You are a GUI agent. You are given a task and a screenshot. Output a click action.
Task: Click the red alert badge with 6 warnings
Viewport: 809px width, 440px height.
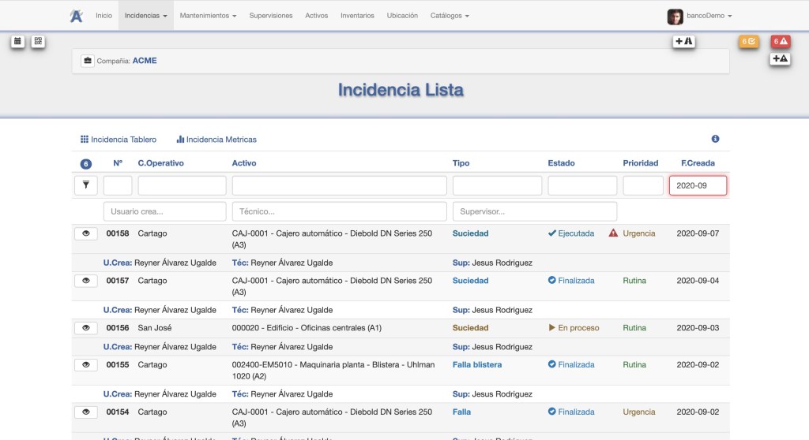(781, 42)
